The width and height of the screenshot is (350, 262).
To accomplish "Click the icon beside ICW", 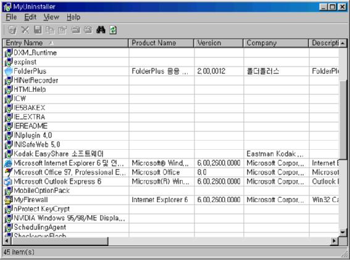I will click(9, 99).
